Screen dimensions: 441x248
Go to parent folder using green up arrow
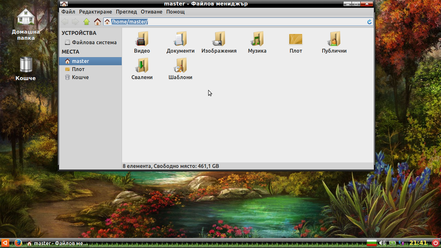[x=86, y=22]
